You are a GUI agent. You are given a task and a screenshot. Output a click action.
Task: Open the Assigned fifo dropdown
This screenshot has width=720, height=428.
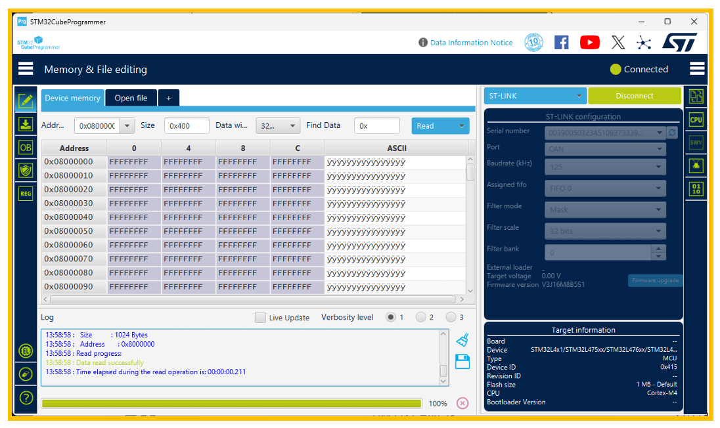click(x=605, y=188)
